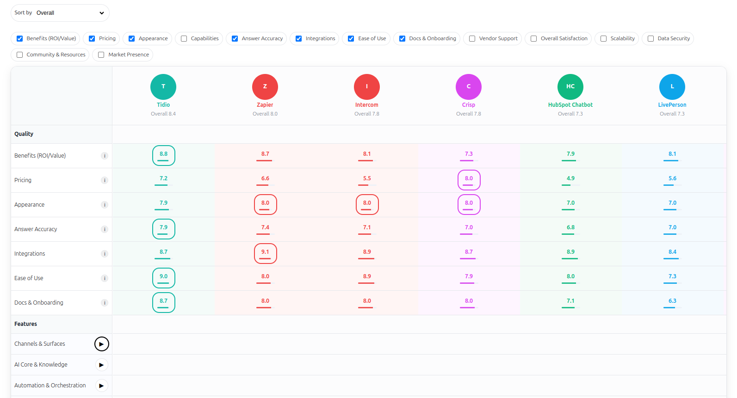The height and width of the screenshot is (398, 737).
Task: Open the Tidio product link
Action: pos(163,105)
